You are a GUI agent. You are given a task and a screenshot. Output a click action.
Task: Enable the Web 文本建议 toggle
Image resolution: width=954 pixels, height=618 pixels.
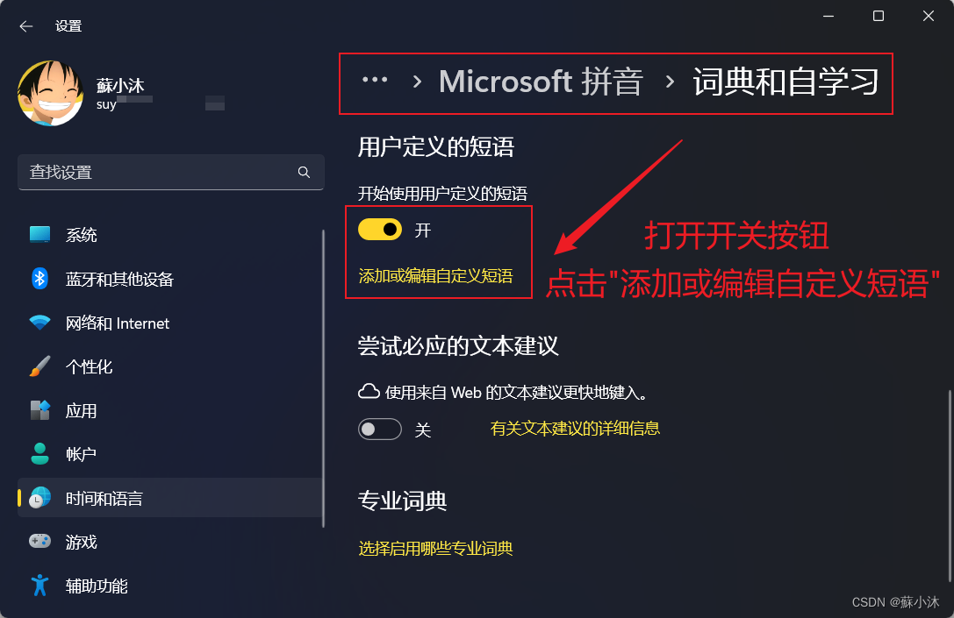click(380, 429)
